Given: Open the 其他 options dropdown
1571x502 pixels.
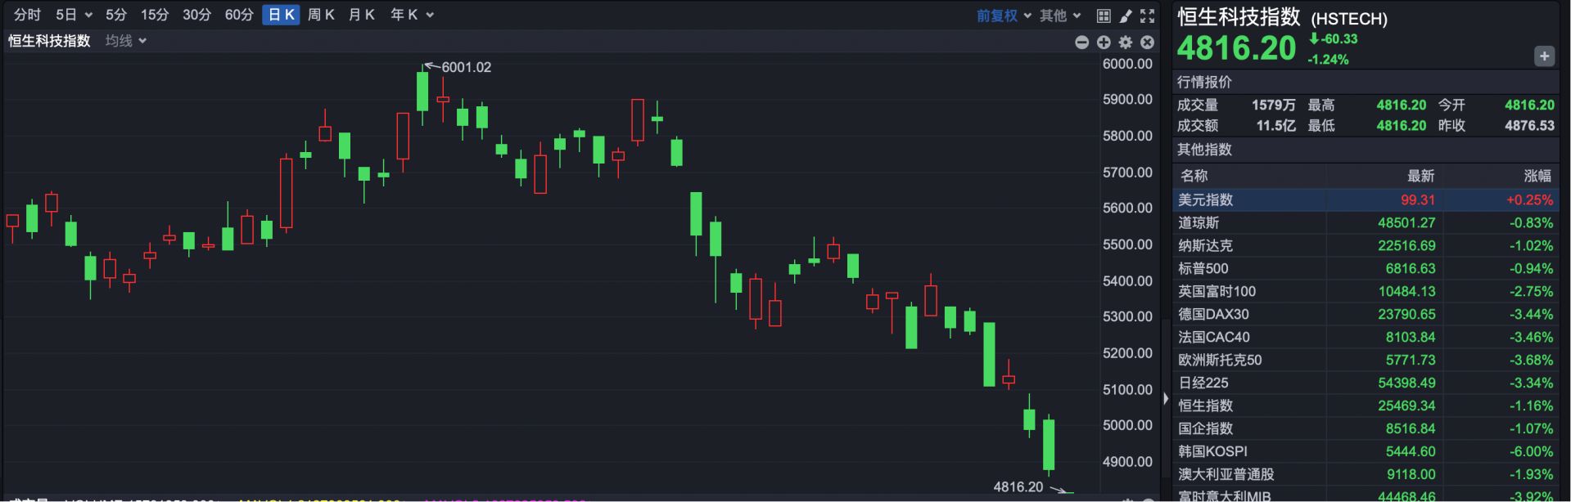Looking at the screenshot, I should click(x=1060, y=16).
